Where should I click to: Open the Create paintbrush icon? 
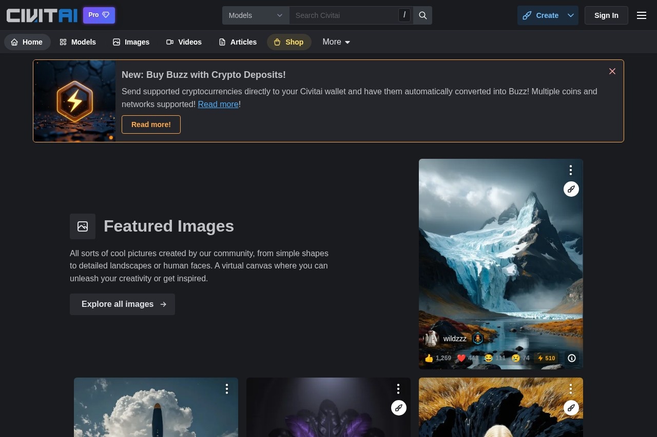click(527, 15)
